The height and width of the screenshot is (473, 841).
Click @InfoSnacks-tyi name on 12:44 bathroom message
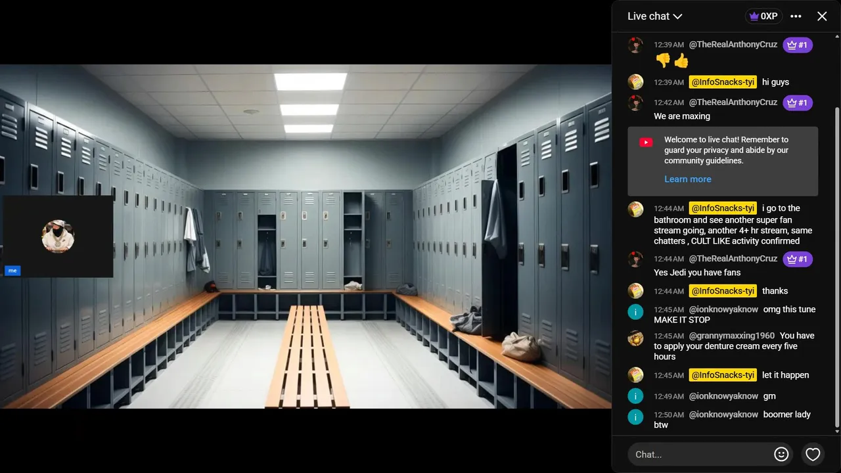[723, 208]
